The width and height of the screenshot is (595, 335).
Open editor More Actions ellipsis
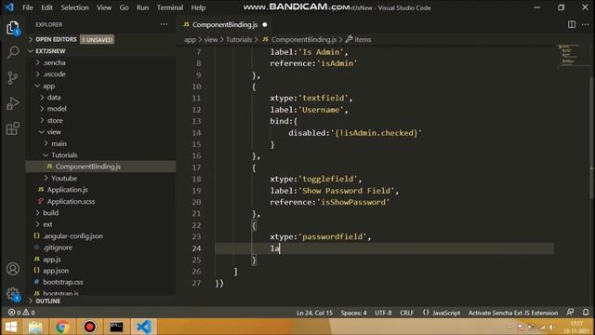(585, 24)
